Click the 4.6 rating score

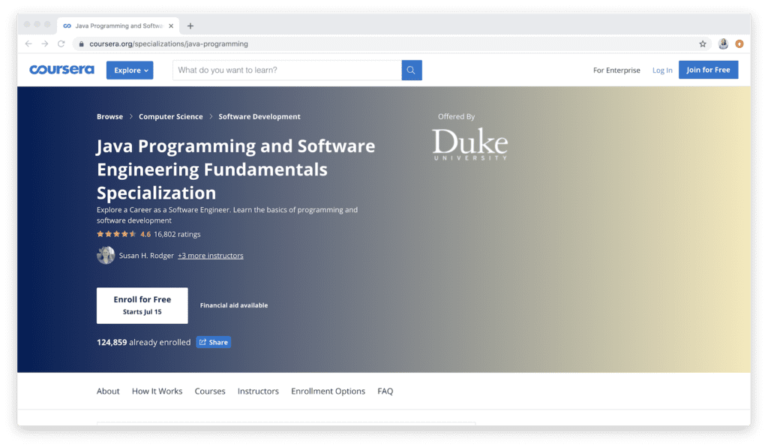tap(145, 234)
